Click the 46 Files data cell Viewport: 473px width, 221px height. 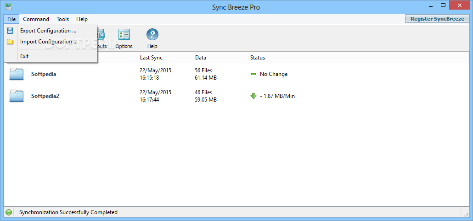point(203,92)
